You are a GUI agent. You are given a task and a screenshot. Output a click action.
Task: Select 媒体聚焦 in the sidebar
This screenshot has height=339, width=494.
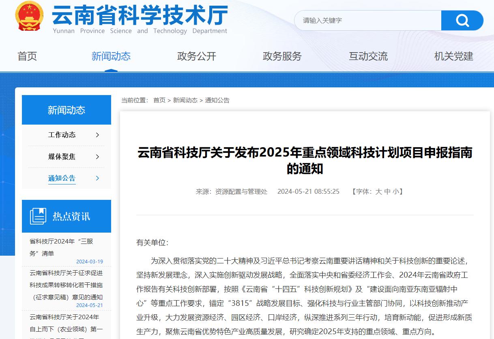coord(62,157)
